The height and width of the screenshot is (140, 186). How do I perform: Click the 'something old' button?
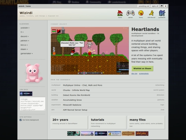tap(144, 6)
